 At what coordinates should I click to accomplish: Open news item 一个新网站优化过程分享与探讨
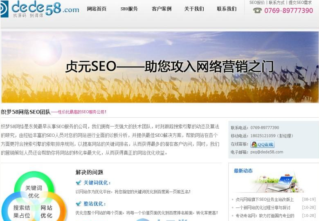click(263, 208)
